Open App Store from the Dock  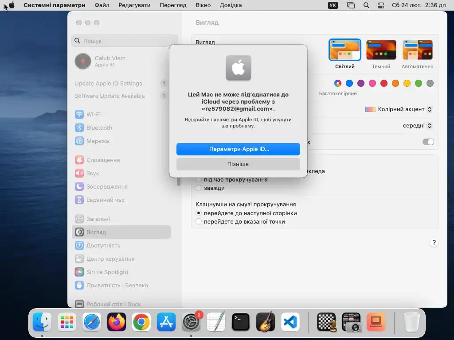coord(166,322)
